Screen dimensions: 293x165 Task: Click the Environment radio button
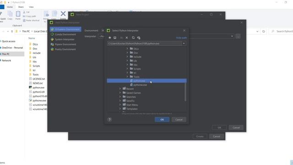pyautogui.click(x=103, y=31)
